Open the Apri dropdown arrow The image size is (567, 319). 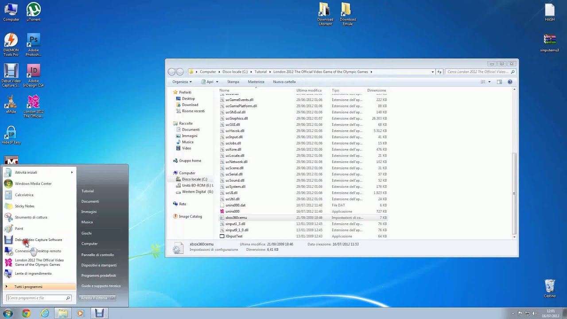[x=217, y=82]
